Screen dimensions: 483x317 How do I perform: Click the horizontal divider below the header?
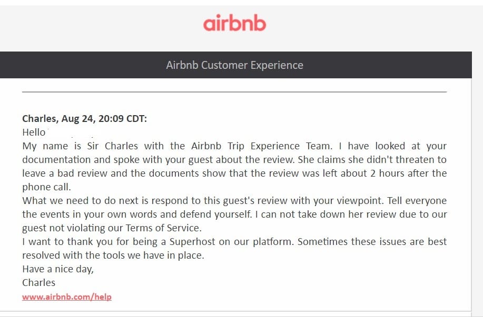[234, 91]
